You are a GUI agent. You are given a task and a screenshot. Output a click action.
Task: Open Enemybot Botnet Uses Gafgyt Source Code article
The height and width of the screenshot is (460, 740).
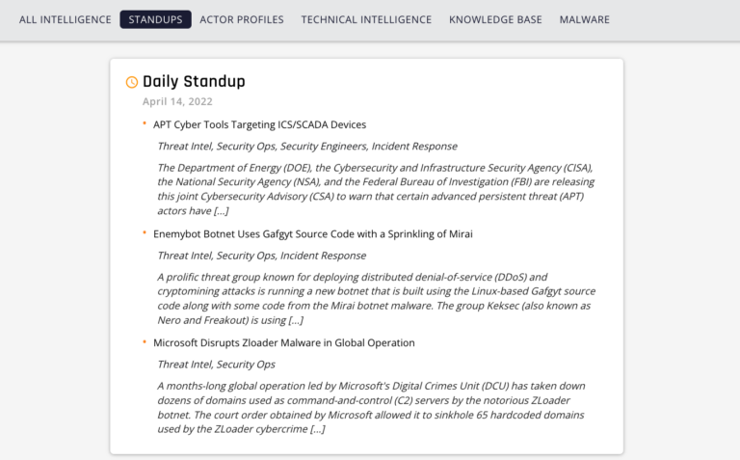coord(313,234)
